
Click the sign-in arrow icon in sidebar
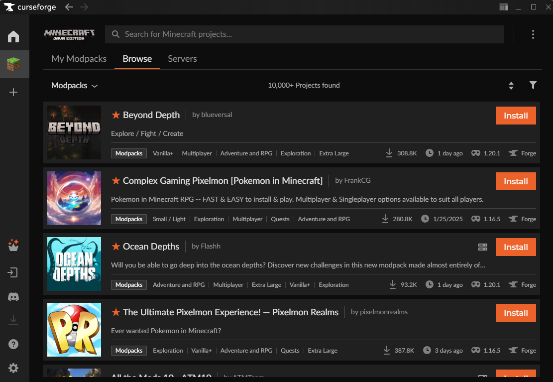coord(13,272)
